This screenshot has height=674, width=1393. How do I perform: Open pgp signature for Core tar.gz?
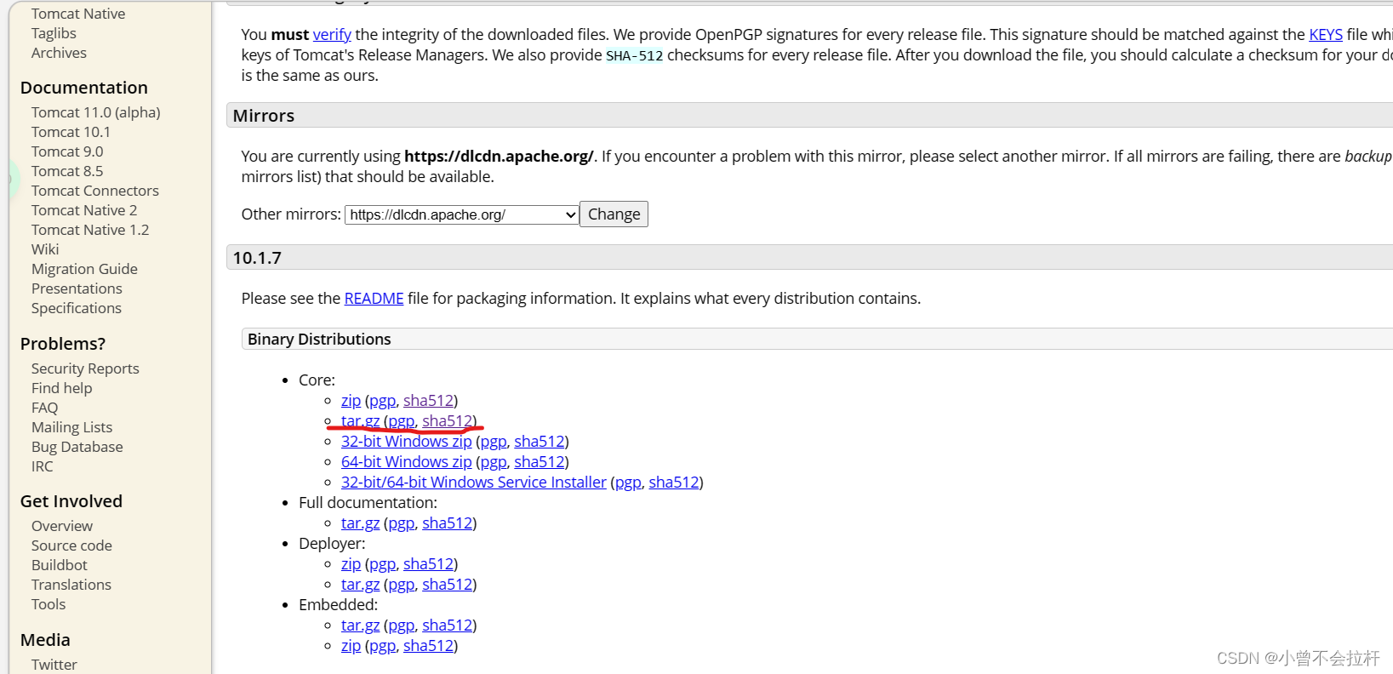click(x=402, y=421)
